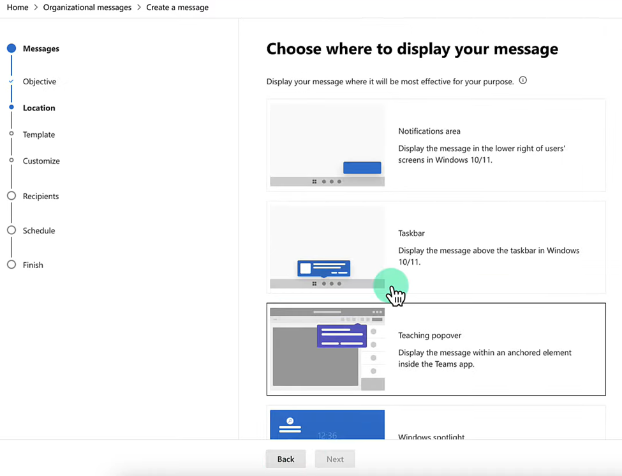The width and height of the screenshot is (622, 476).
Task: Click the Recipients step circle indicator
Action: [11, 196]
